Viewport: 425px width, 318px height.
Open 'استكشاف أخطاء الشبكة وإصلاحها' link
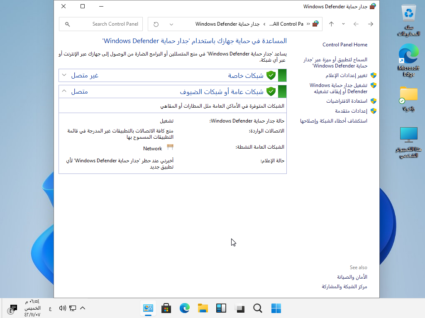pyautogui.click(x=333, y=121)
